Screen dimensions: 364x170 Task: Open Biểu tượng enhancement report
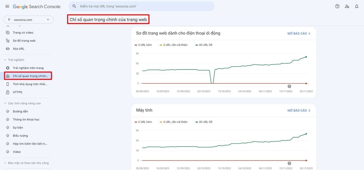[x=20, y=136]
